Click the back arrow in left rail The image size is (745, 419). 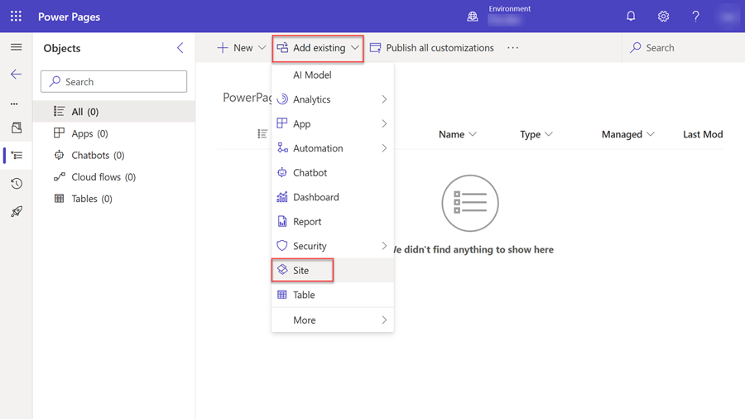[16, 75]
